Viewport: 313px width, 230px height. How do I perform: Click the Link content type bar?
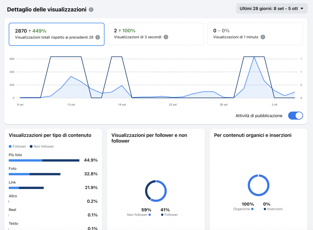(26, 188)
